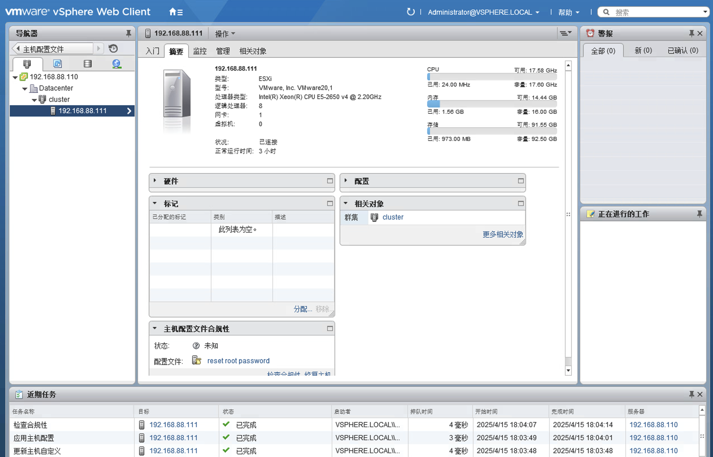Expand the 硬件 section

pos(155,181)
